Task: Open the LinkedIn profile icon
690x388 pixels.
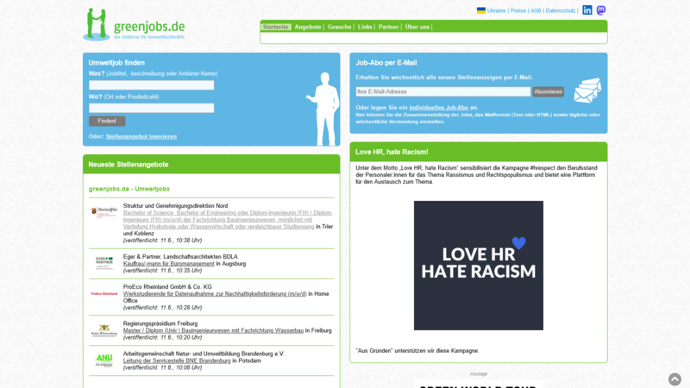Action: click(x=587, y=10)
